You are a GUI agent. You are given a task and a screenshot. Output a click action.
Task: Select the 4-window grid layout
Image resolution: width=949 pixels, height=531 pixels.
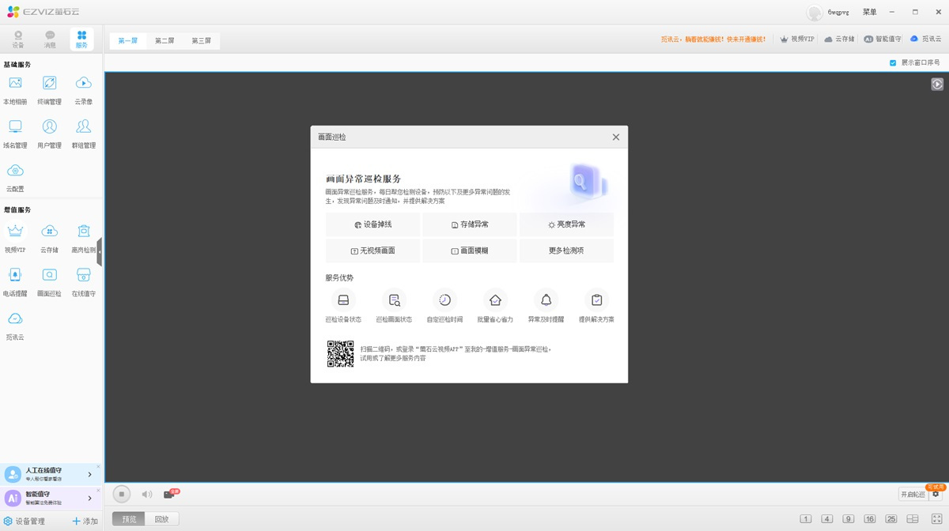tap(826, 519)
